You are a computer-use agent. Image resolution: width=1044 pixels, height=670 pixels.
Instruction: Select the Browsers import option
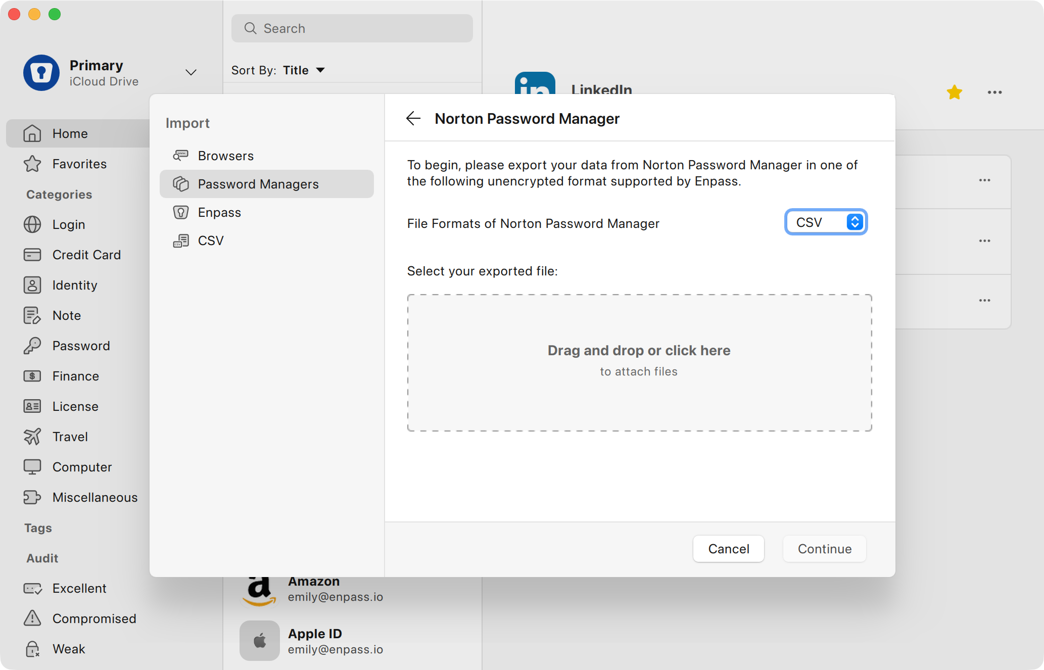point(267,156)
